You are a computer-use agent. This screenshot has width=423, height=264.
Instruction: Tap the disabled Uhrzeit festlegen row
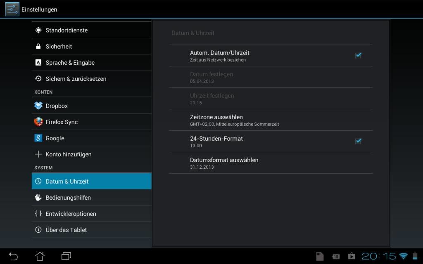(x=271, y=98)
